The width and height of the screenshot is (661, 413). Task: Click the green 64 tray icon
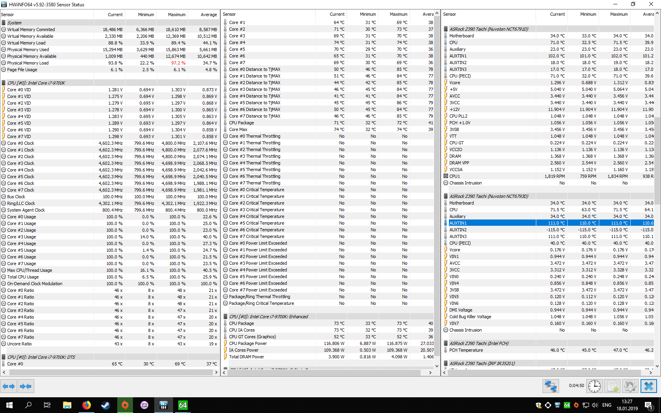pyautogui.click(x=567, y=405)
